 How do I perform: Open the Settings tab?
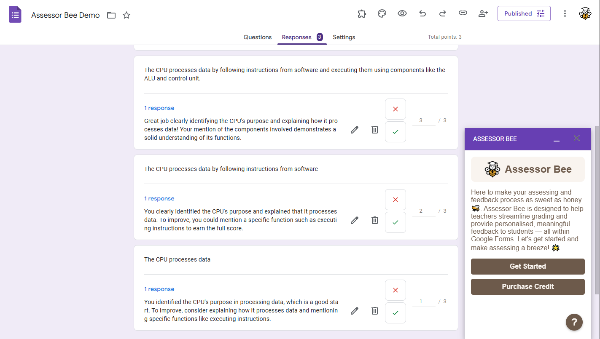click(344, 37)
